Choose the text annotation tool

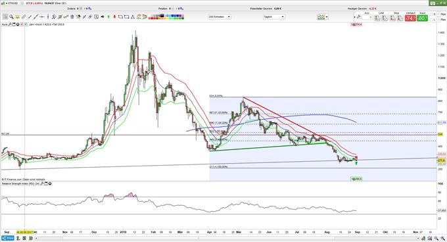click(97, 17)
